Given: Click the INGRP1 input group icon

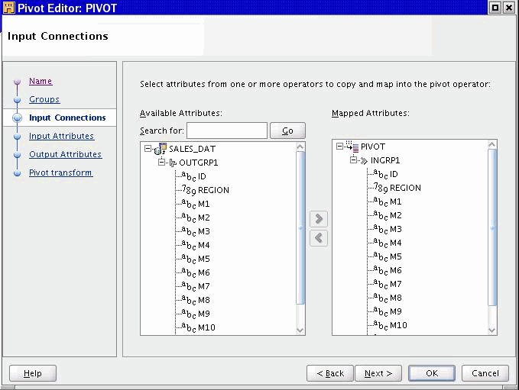Looking at the screenshot, I should point(363,160).
